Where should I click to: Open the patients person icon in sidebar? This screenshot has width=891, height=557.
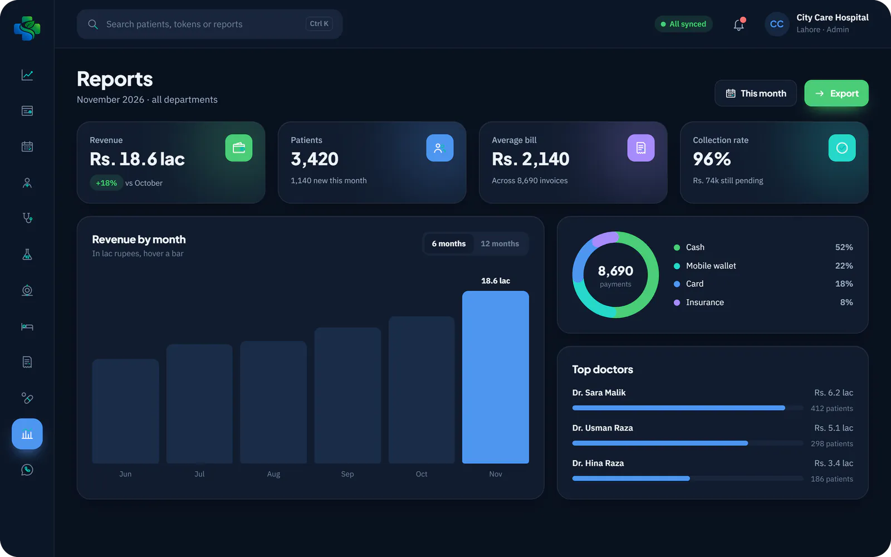point(27,183)
